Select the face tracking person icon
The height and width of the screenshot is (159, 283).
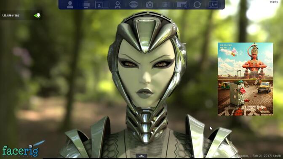coord(117,5)
